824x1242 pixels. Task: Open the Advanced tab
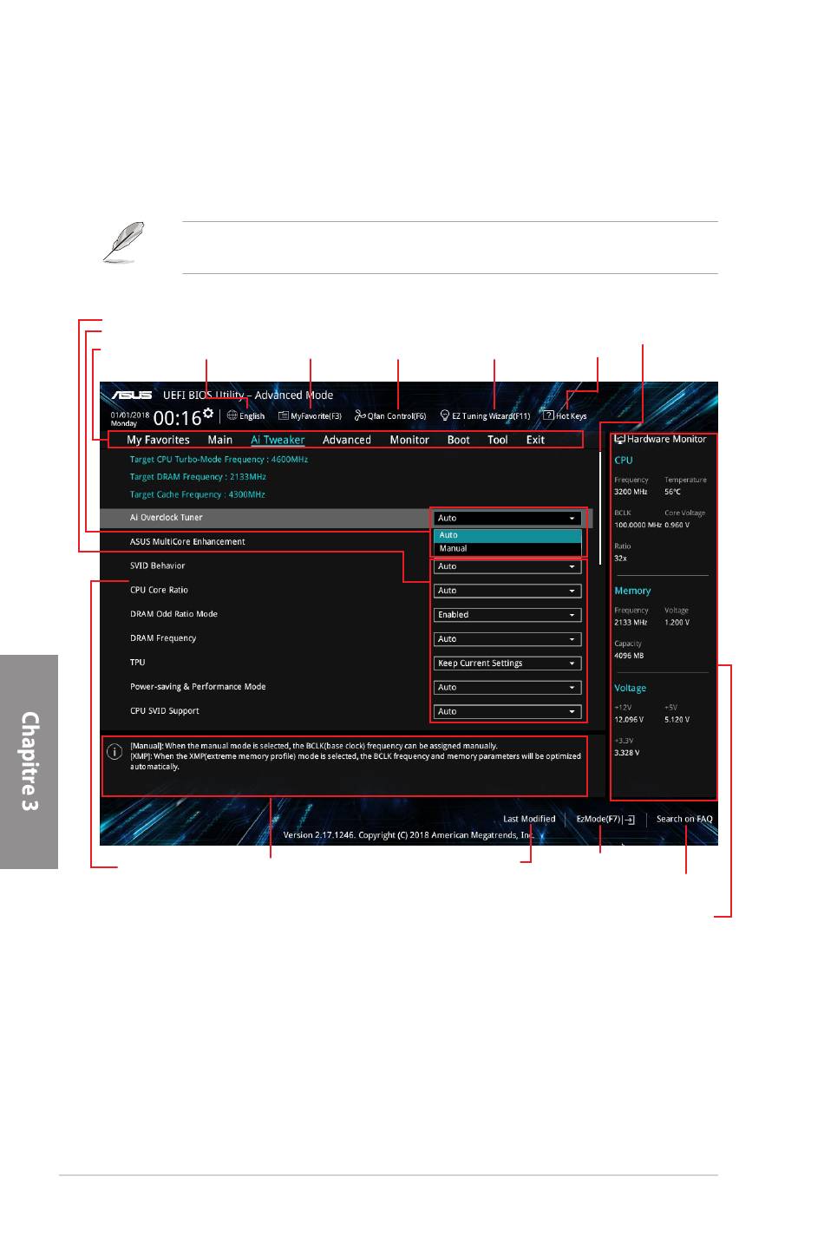(347, 440)
